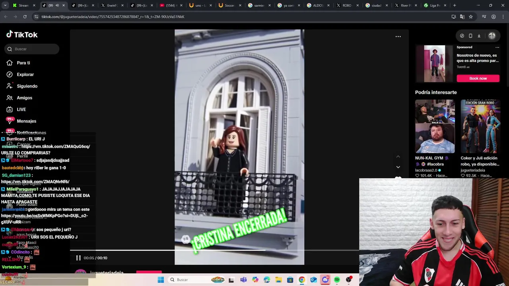Open a new Chrome tab
Image resolution: width=509 pixels, height=286 pixels.
(455, 6)
